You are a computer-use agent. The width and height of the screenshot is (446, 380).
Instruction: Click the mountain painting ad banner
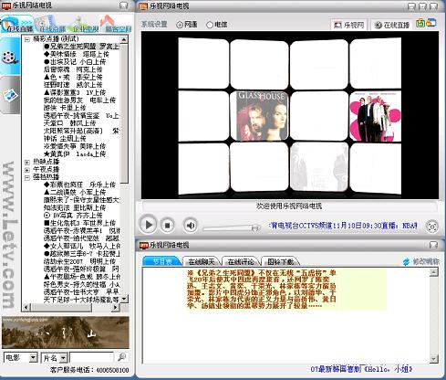pyautogui.click(x=66, y=332)
